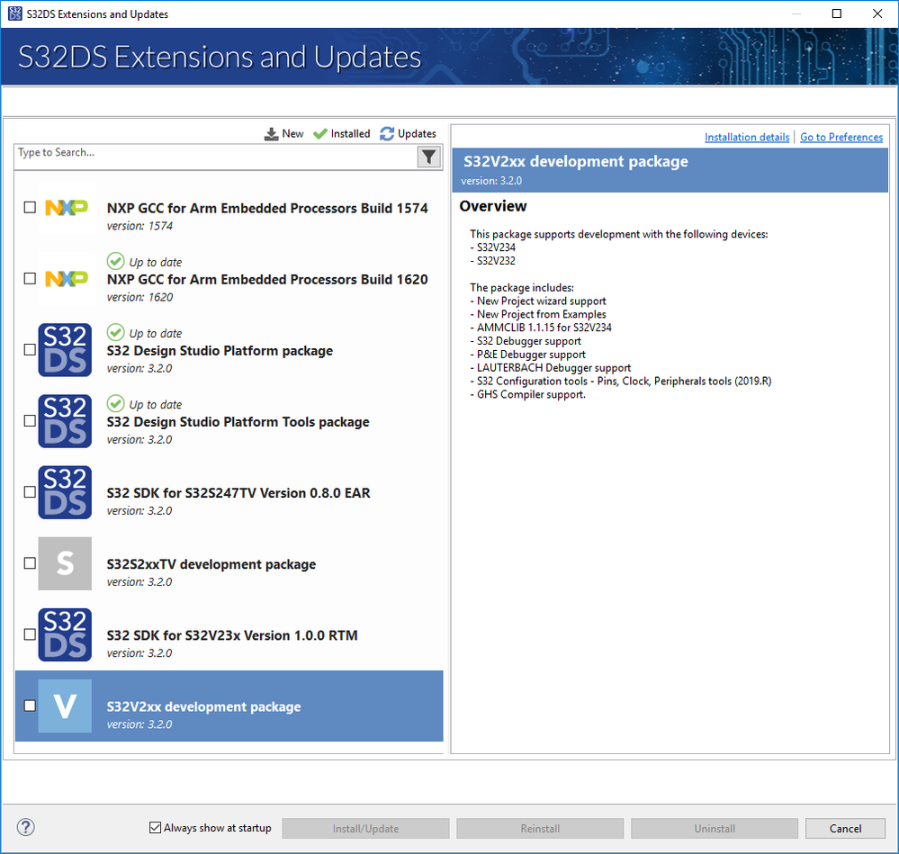899x854 pixels.
Task: Click the Updates refresh arrows filter
Action: 387,133
